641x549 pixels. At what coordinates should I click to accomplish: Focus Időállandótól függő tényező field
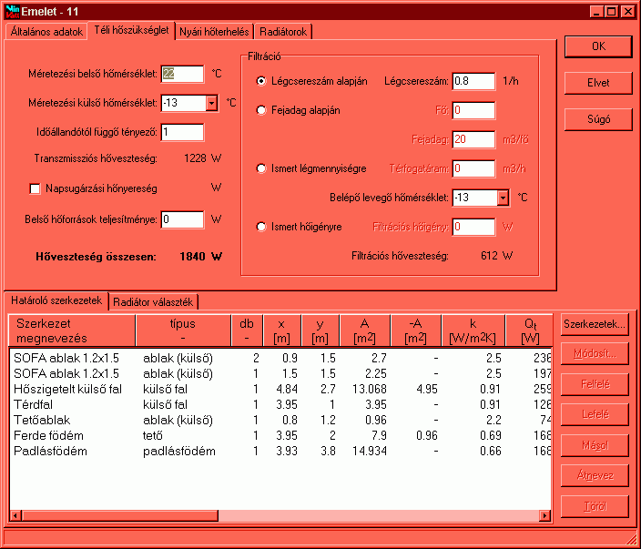tap(182, 132)
